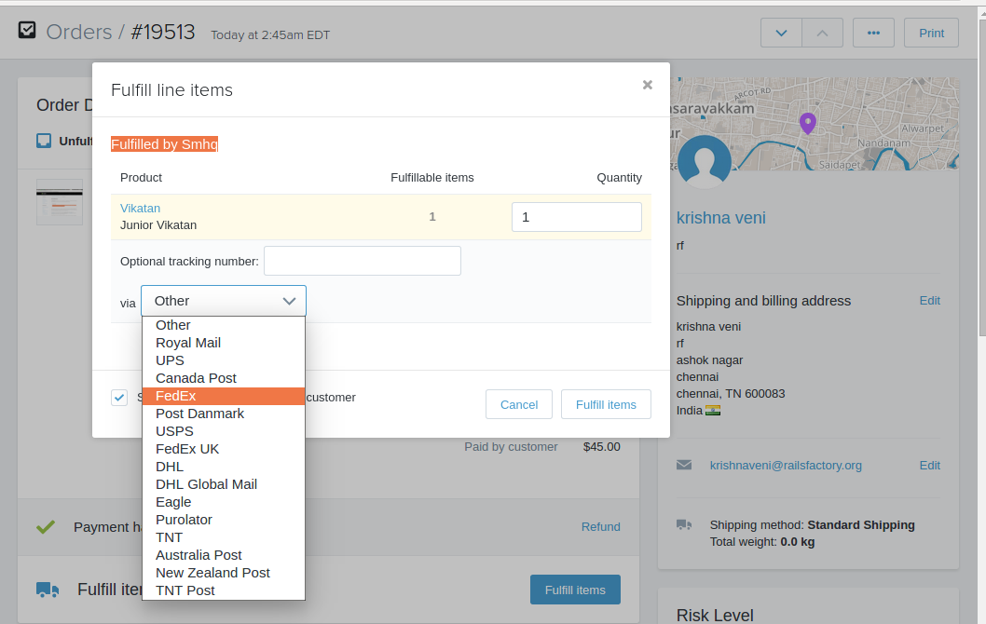
Task: Click the shipping truck icon beside Shipping method
Action: pyautogui.click(x=684, y=525)
